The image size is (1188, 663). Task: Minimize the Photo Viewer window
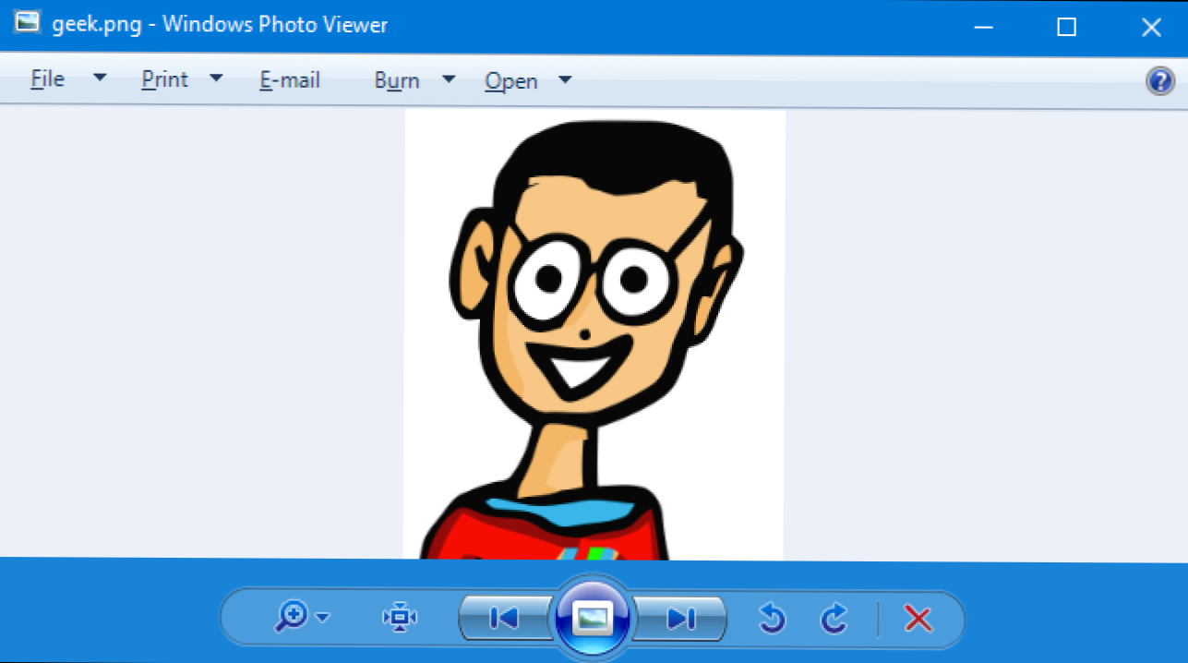(x=982, y=27)
